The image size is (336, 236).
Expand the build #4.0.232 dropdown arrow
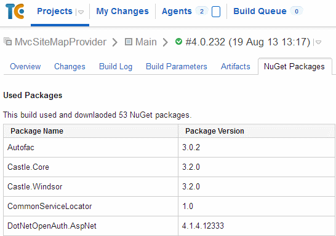(x=318, y=42)
